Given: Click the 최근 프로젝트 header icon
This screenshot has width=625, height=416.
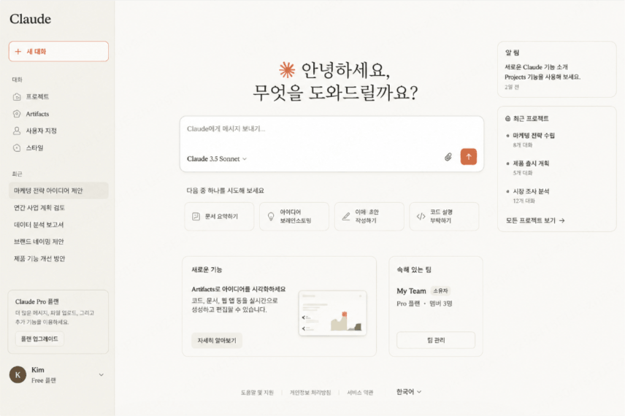Looking at the screenshot, I should click(x=507, y=119).
